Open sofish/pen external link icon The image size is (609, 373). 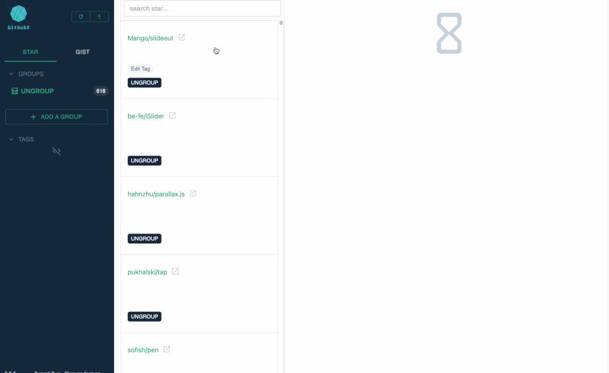tap(167, 349)
